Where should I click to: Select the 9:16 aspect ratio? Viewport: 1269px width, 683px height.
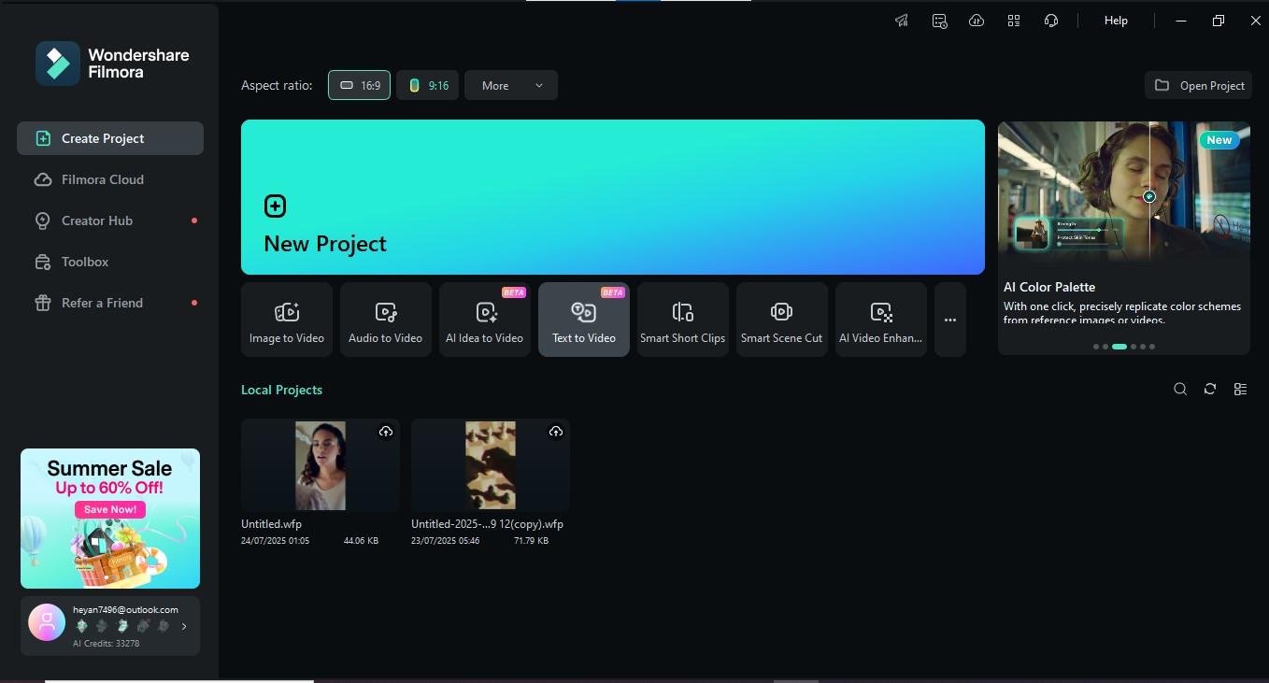coord(428,85)
